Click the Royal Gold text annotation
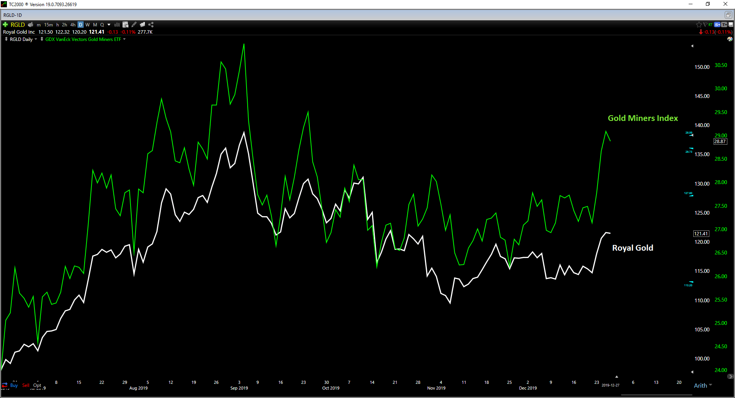Image resolution: width=735 pixels, height=398 pixels. point(633,248)
